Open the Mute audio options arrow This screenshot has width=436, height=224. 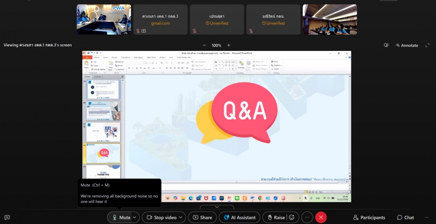coord(135,217)
